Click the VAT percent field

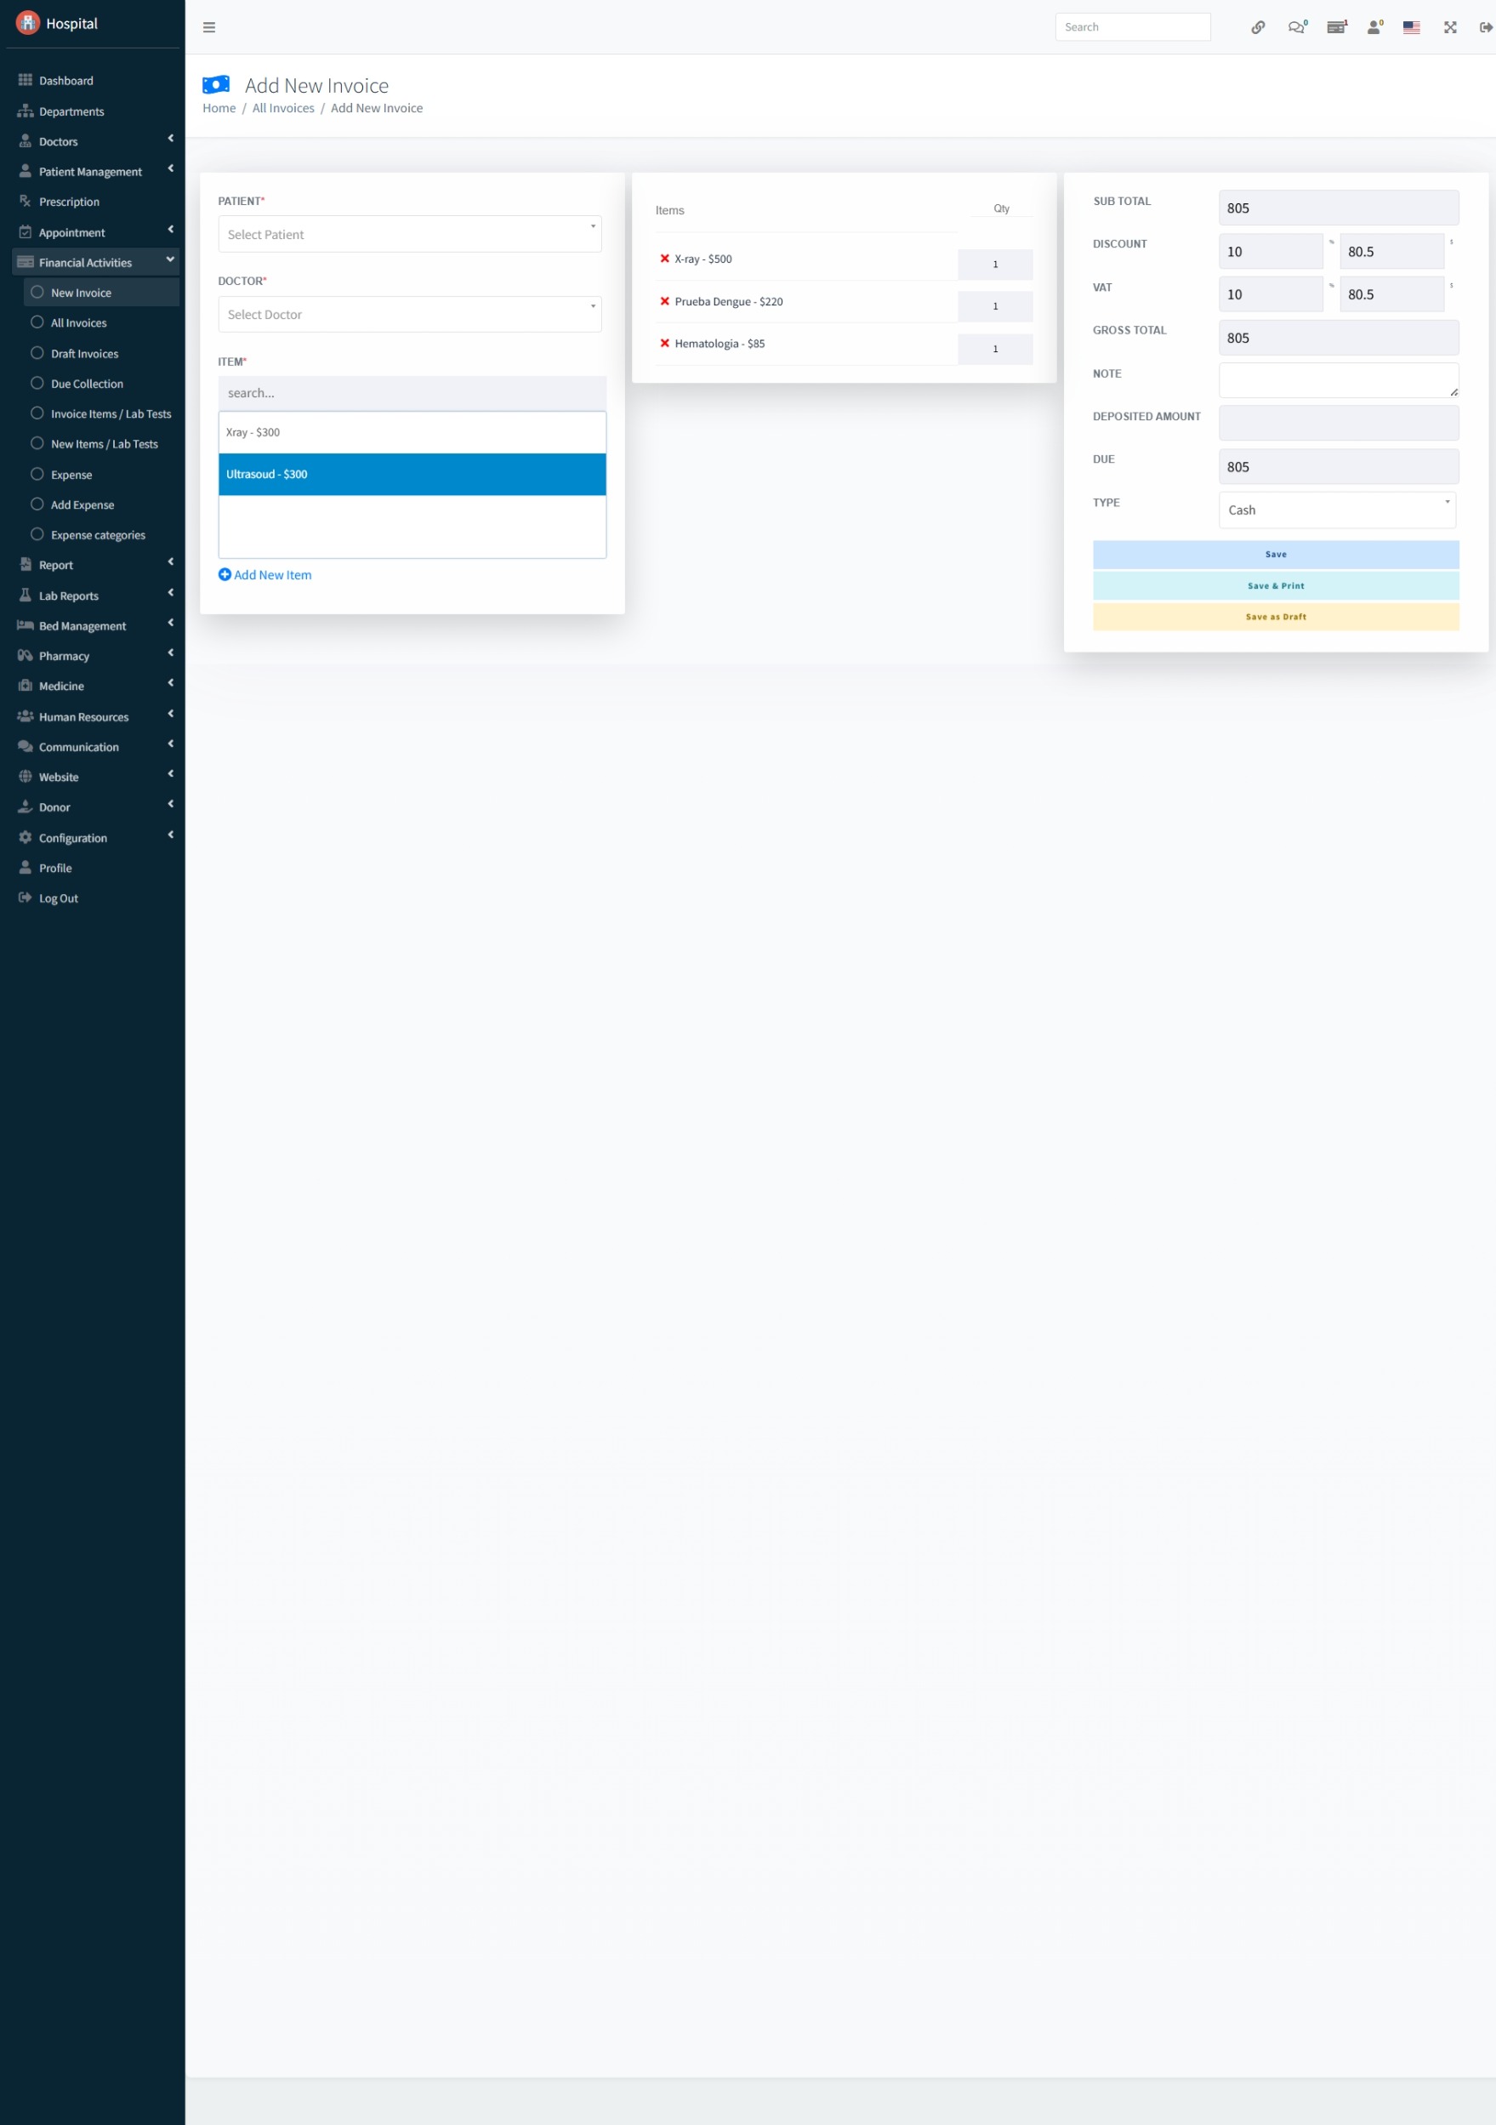(x=1271, y=294)
